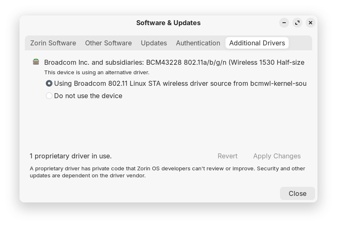Viewport: 337px width, 226px height.
Task: Click the Broadcom wireless card icon
Action: click(x=36, y=62)
